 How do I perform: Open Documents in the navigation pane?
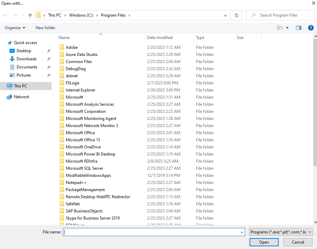pyautogui.click(x=27, y=67)
